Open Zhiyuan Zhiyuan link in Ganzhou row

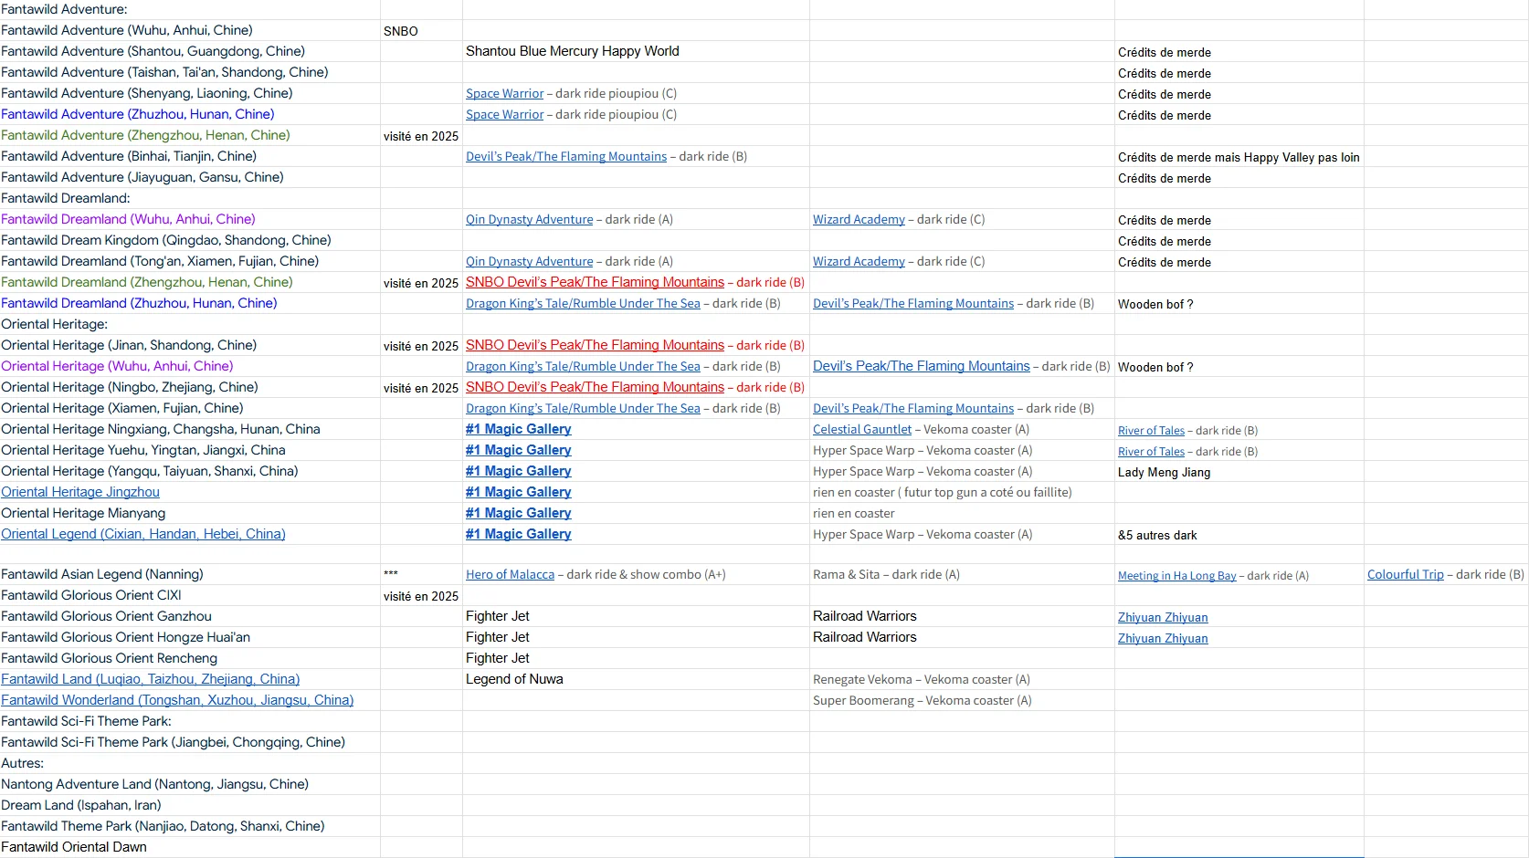pos(1163,617)
